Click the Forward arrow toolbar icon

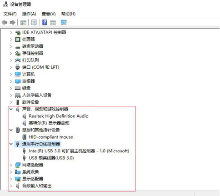click(12, 23)
